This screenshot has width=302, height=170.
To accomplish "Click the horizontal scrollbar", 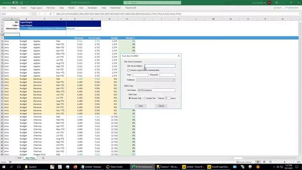I will (265, 158).
